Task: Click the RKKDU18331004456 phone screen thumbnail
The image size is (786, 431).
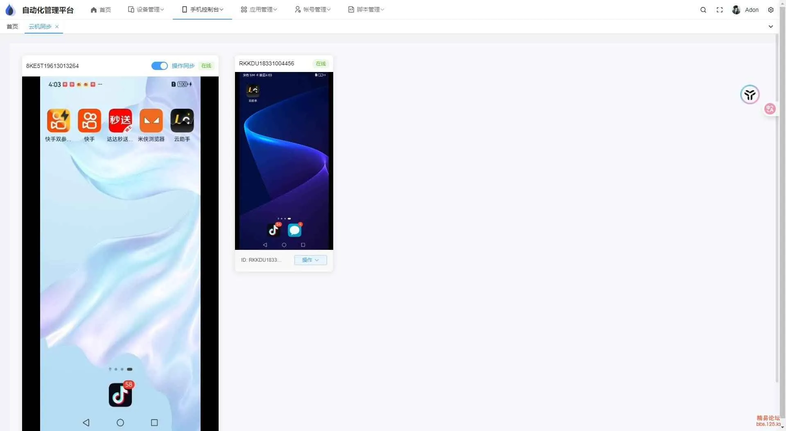Action: (284, 159)
